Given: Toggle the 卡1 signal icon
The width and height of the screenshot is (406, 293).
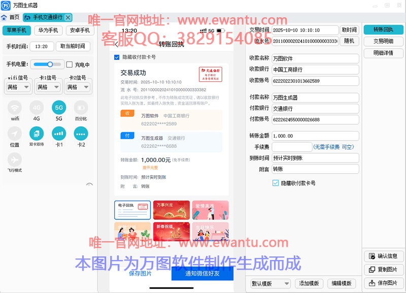Looking at the screenshot, I should point(59,134).
